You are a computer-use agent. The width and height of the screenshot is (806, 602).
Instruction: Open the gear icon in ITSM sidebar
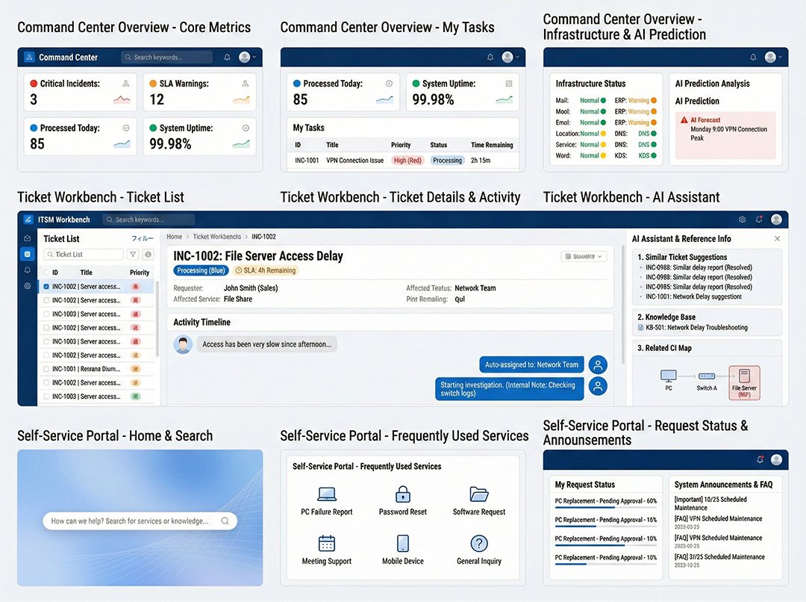(x=28, y=286)
